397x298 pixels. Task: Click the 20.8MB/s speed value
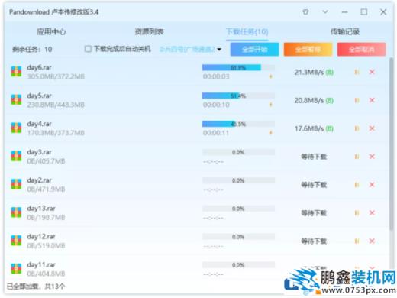pos(309,101)
